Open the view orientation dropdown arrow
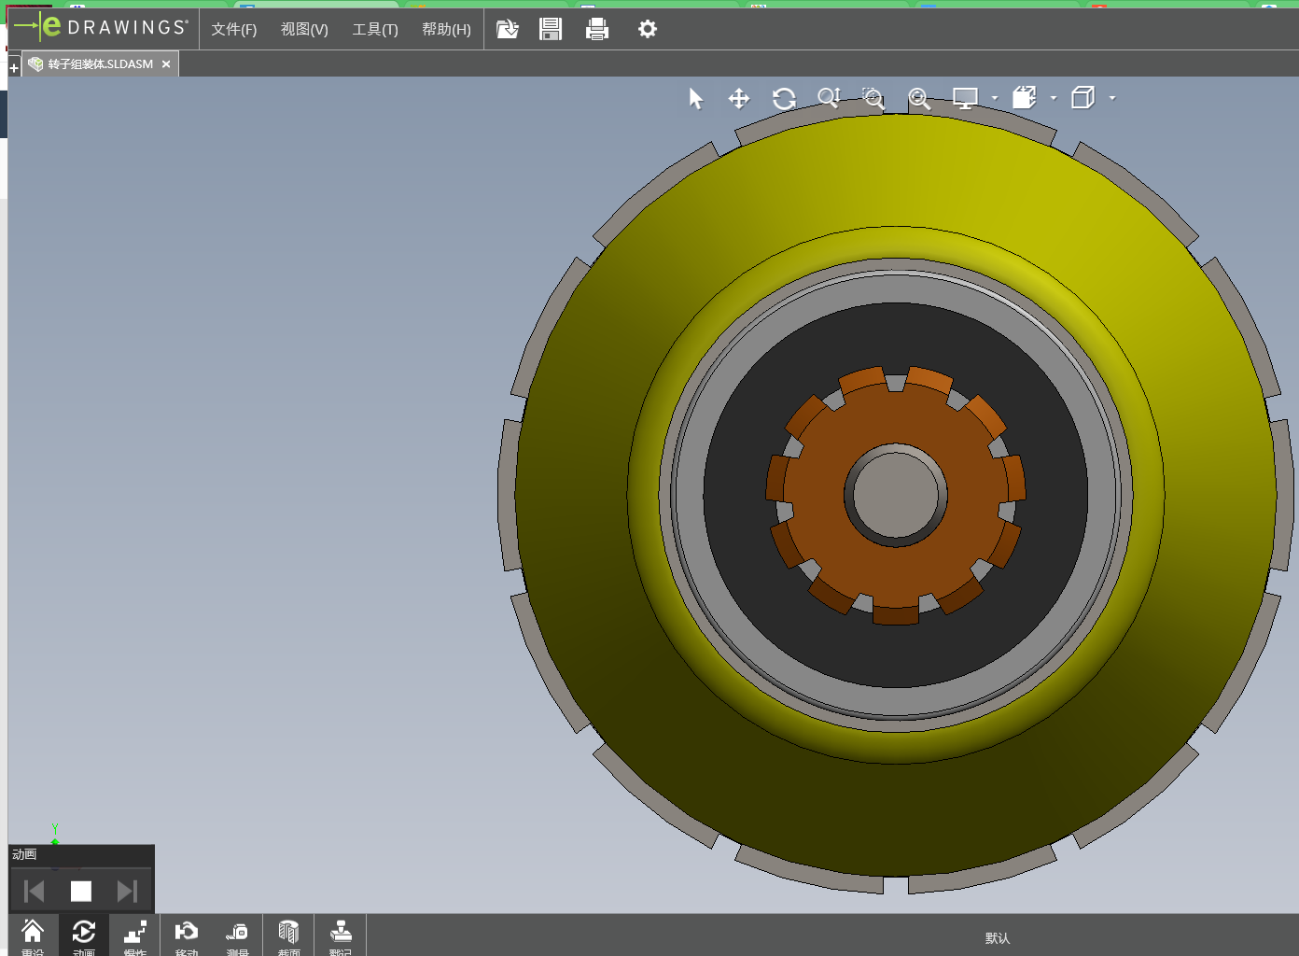Viewport: 1299px width, 956px height. pyautogui.click(x=1054, y=98)
